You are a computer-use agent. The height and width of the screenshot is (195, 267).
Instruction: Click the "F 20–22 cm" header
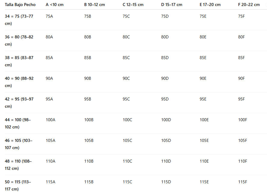249,5
